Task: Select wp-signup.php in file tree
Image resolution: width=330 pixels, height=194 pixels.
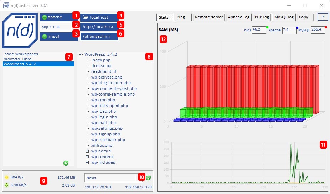Action: [105, 134]
